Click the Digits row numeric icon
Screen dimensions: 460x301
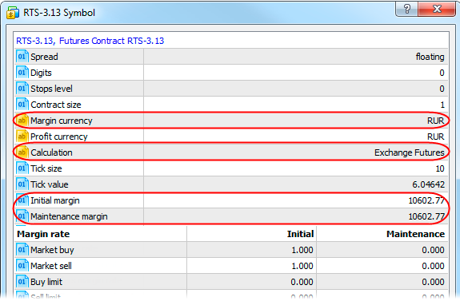pos(22,73)
